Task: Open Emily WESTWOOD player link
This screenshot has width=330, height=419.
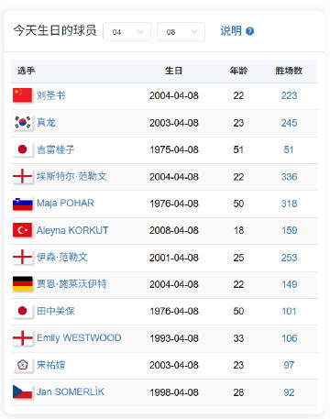Action: point(79,338)
